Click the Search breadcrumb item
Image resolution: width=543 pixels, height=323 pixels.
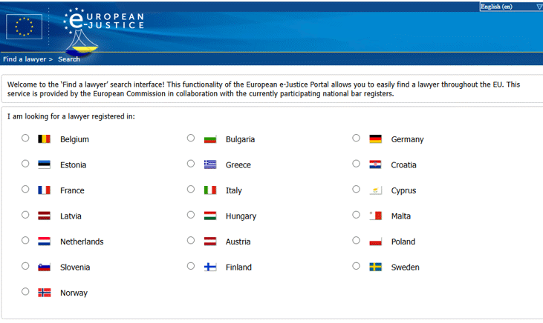click(x=69, y=59)
